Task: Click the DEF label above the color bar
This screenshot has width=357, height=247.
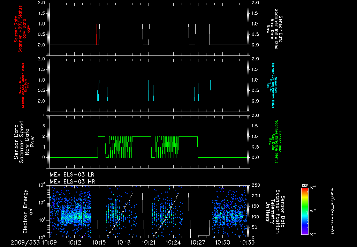Action: pos(305,186)
